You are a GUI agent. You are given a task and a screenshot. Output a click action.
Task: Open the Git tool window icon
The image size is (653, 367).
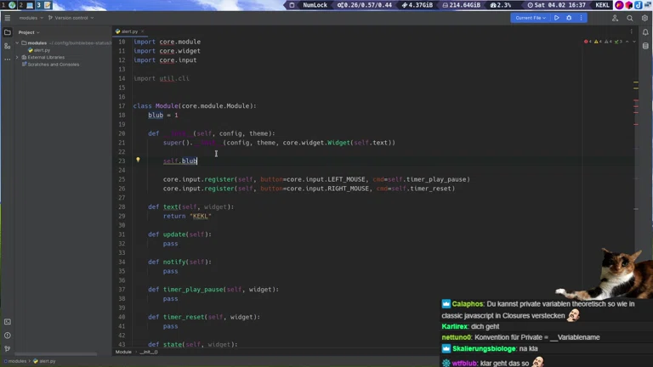point(8,348)
